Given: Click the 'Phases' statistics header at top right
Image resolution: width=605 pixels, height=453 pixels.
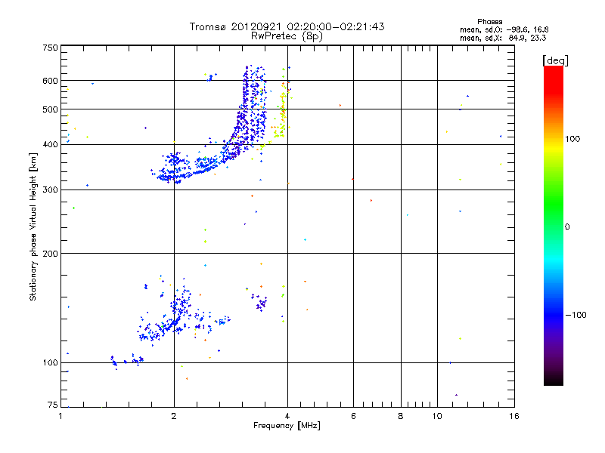Looking at the screenshot, I should (489, 22).
